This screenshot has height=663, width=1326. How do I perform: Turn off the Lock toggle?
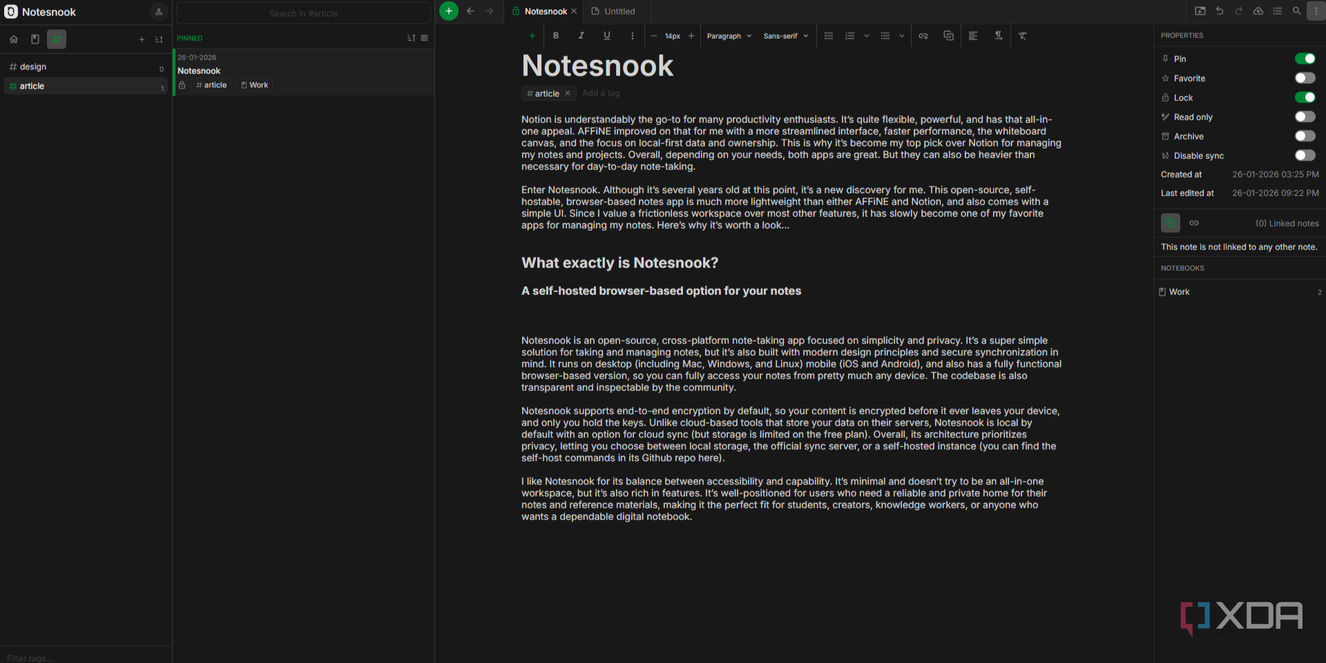1305,97
